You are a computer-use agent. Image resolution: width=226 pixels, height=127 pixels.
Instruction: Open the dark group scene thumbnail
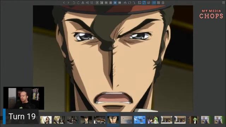pos(73,120)
